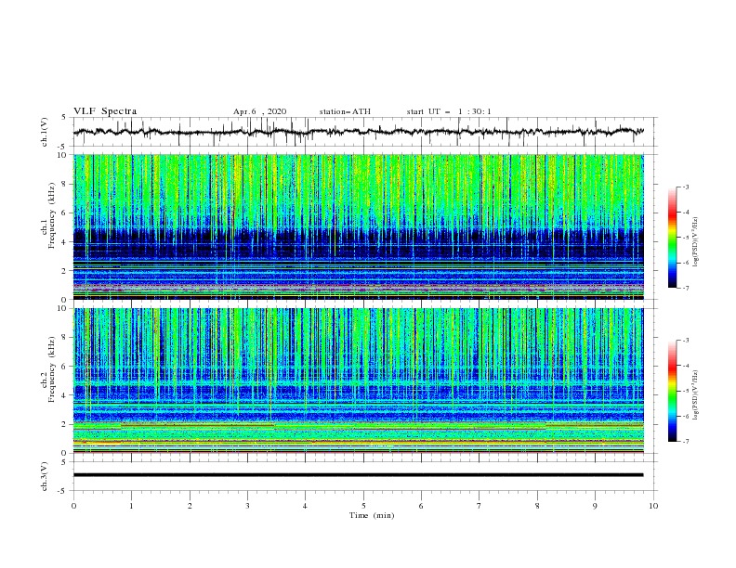Click the ch.1 voltage waveform trace
The width and height of the screenshot is (736, 568).
tap(359, 132)
